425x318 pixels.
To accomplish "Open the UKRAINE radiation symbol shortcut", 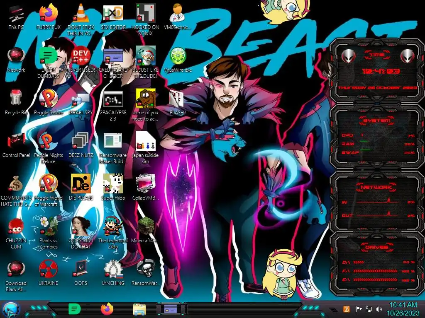I will coord(48,273).
